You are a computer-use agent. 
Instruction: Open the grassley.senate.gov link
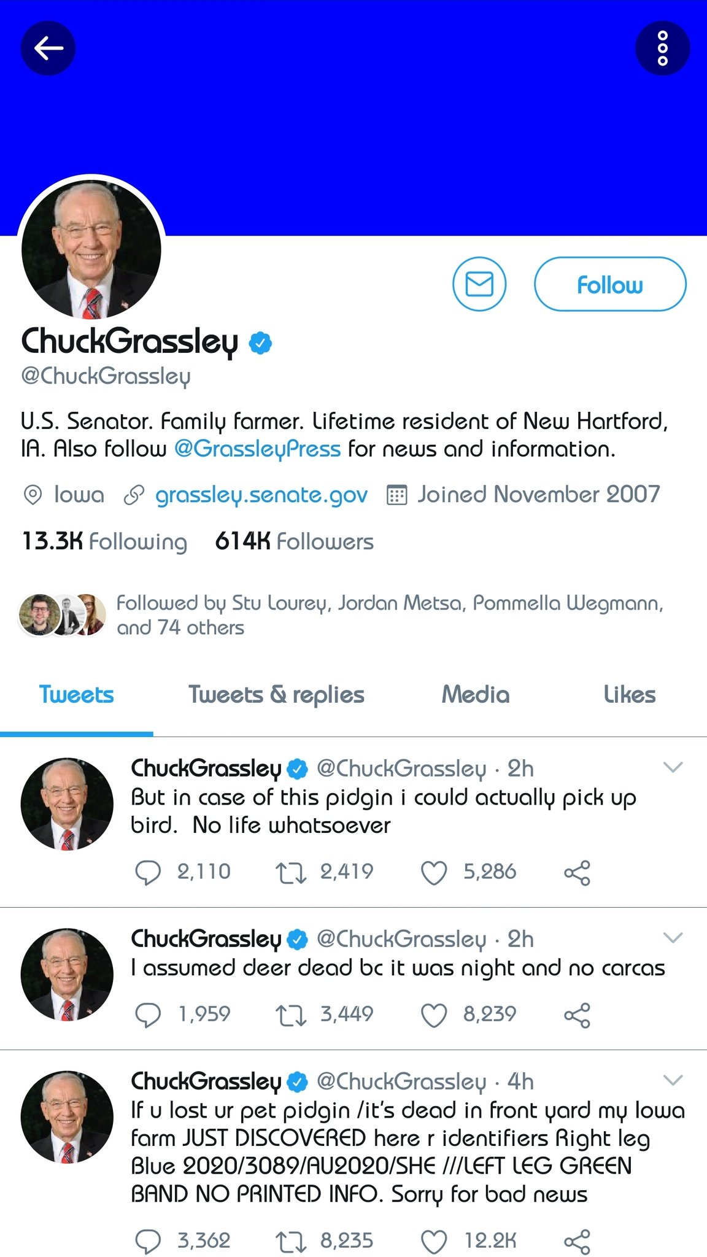261,495
